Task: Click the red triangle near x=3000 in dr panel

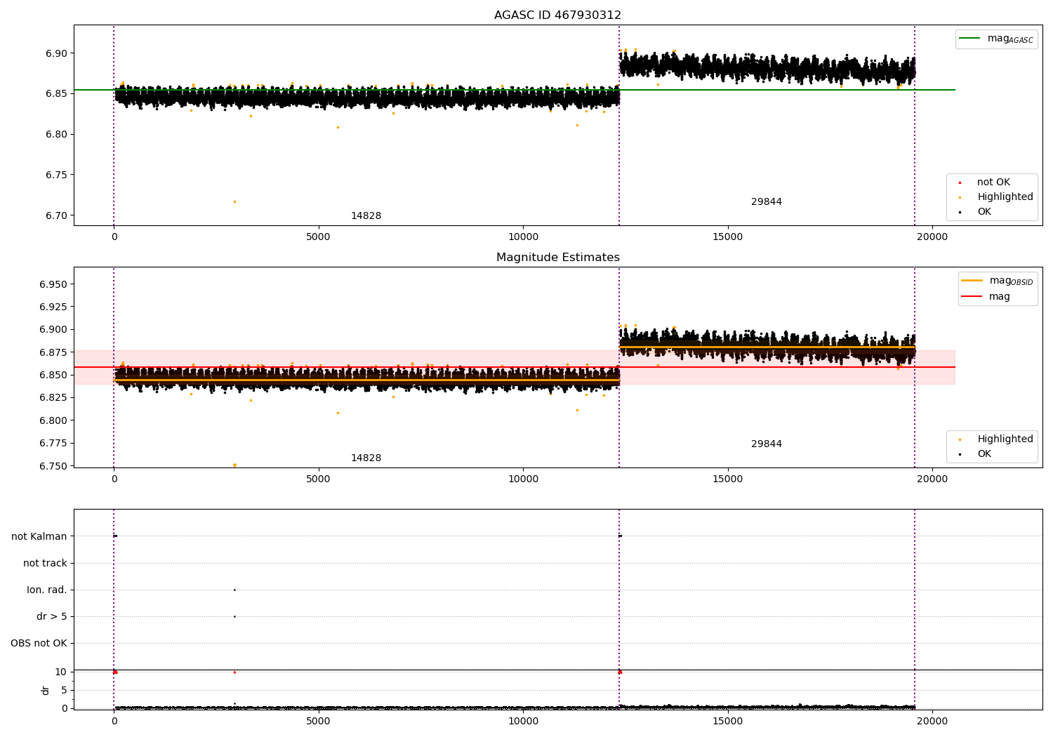Action: click(234, 672)
